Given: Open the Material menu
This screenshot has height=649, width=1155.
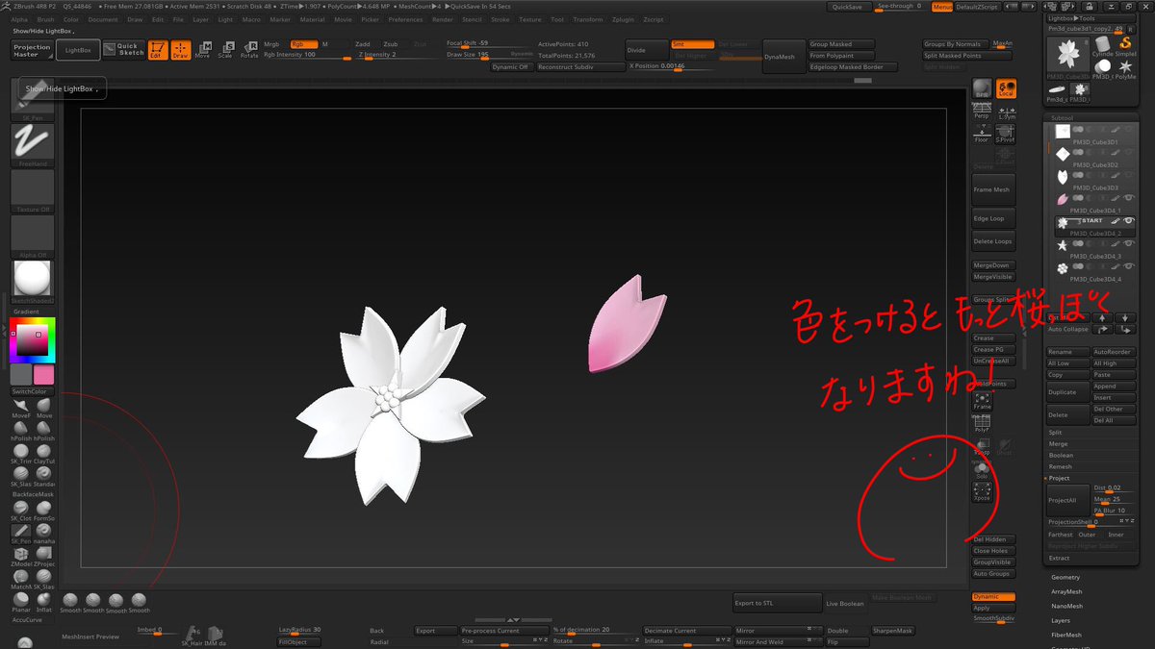Looking at the screenshot, I should click(x=312, y=19).
